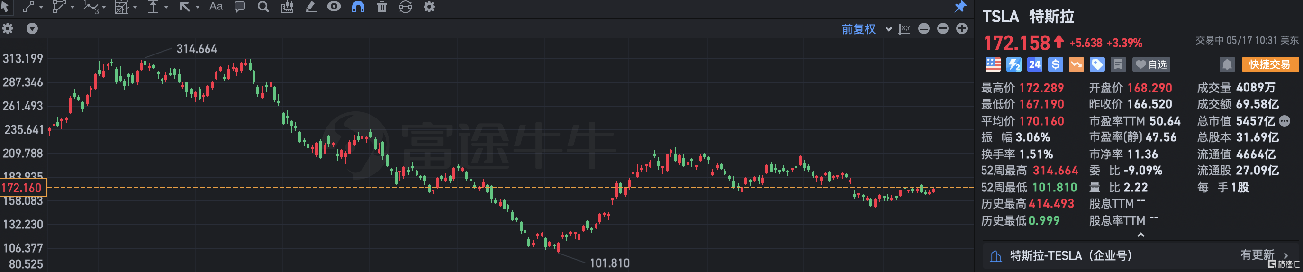Click the blue dollar sign icon

(1055, 64)
